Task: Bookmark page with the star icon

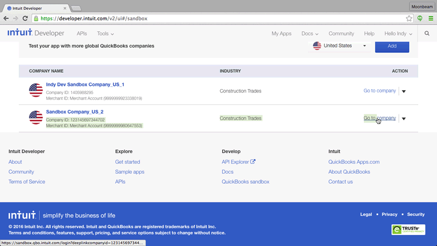Action: click(x=409, y=19)
